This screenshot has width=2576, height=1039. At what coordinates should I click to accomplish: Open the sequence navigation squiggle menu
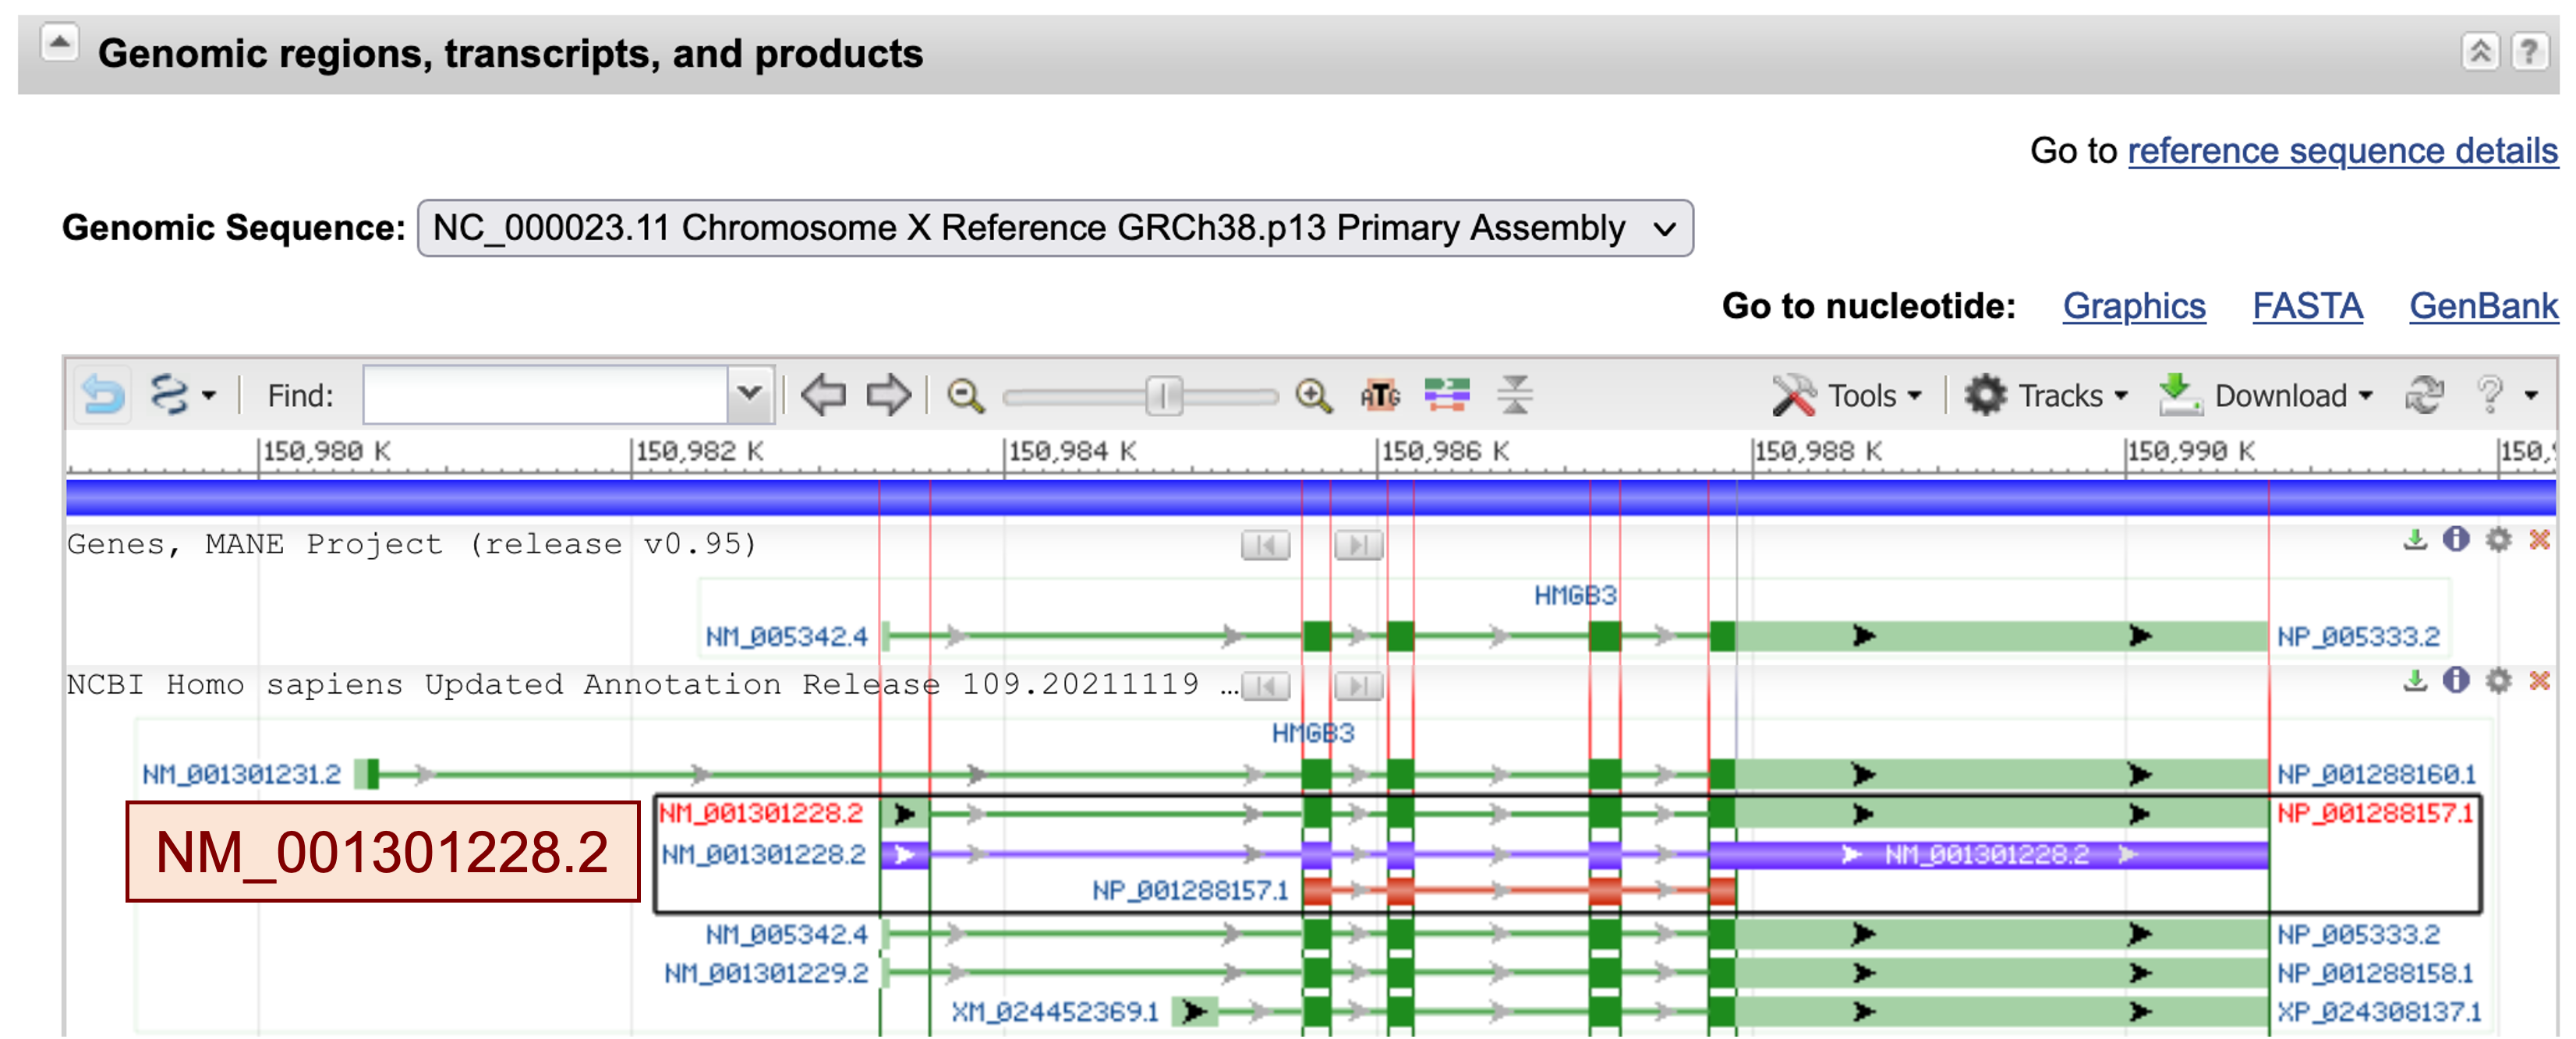click(x=182, y=395)
